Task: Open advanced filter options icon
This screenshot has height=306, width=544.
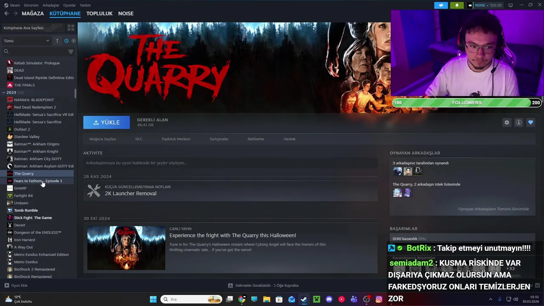Action: pos(71,51)
